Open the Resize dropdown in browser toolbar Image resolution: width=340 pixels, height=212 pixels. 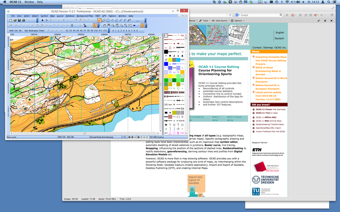click(193, 20)
